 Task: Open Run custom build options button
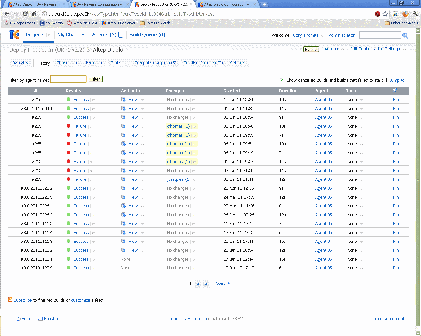pos(316,49)
